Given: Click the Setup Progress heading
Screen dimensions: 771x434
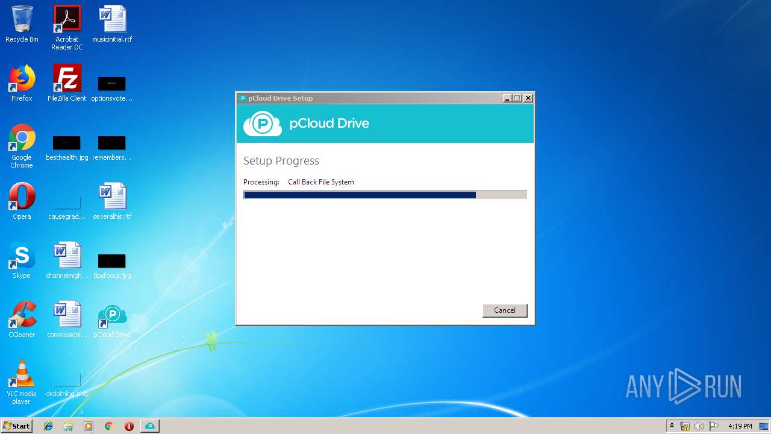Looking at the screenshot, I should pyautogui.click(x=281, y=161).
